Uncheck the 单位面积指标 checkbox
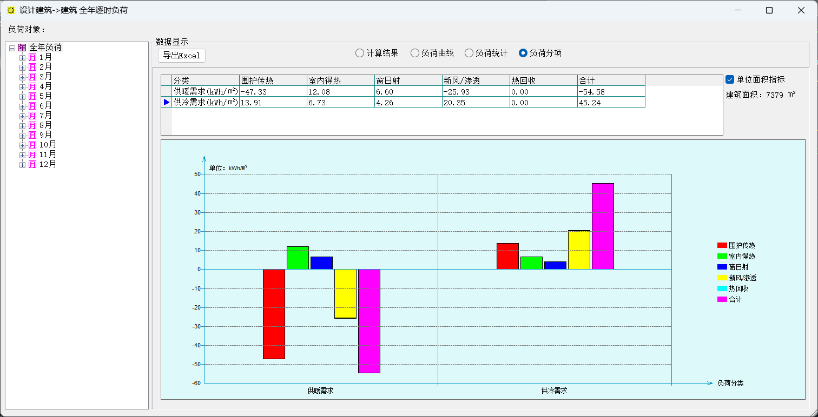Screen dimensions: 818x417 click(x=730, y=79)
